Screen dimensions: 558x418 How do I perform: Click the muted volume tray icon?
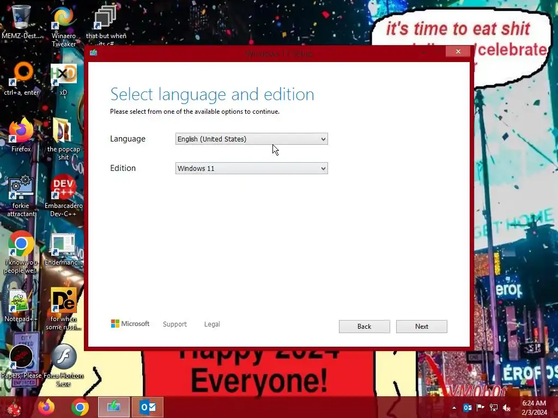point(507,408)
